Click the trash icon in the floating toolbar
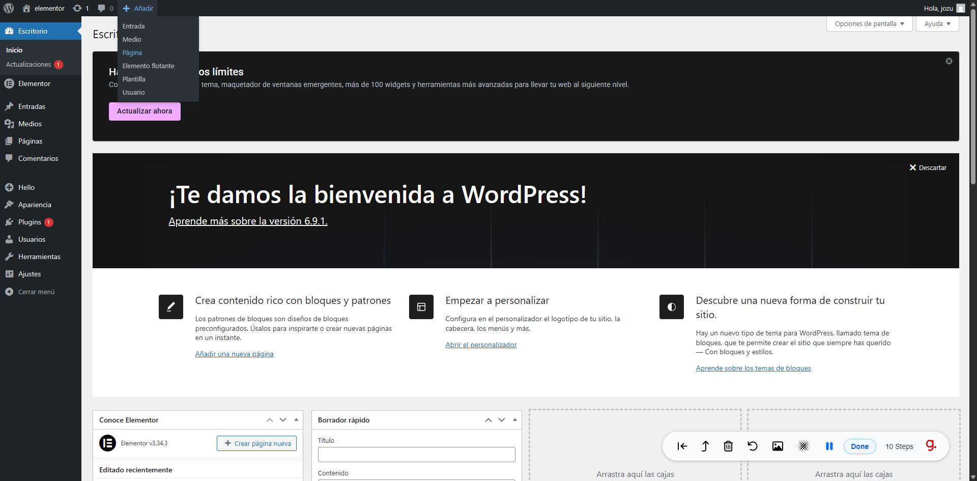Image resolution: width=977 pixels, height=481 pixels. coord(728,446)
